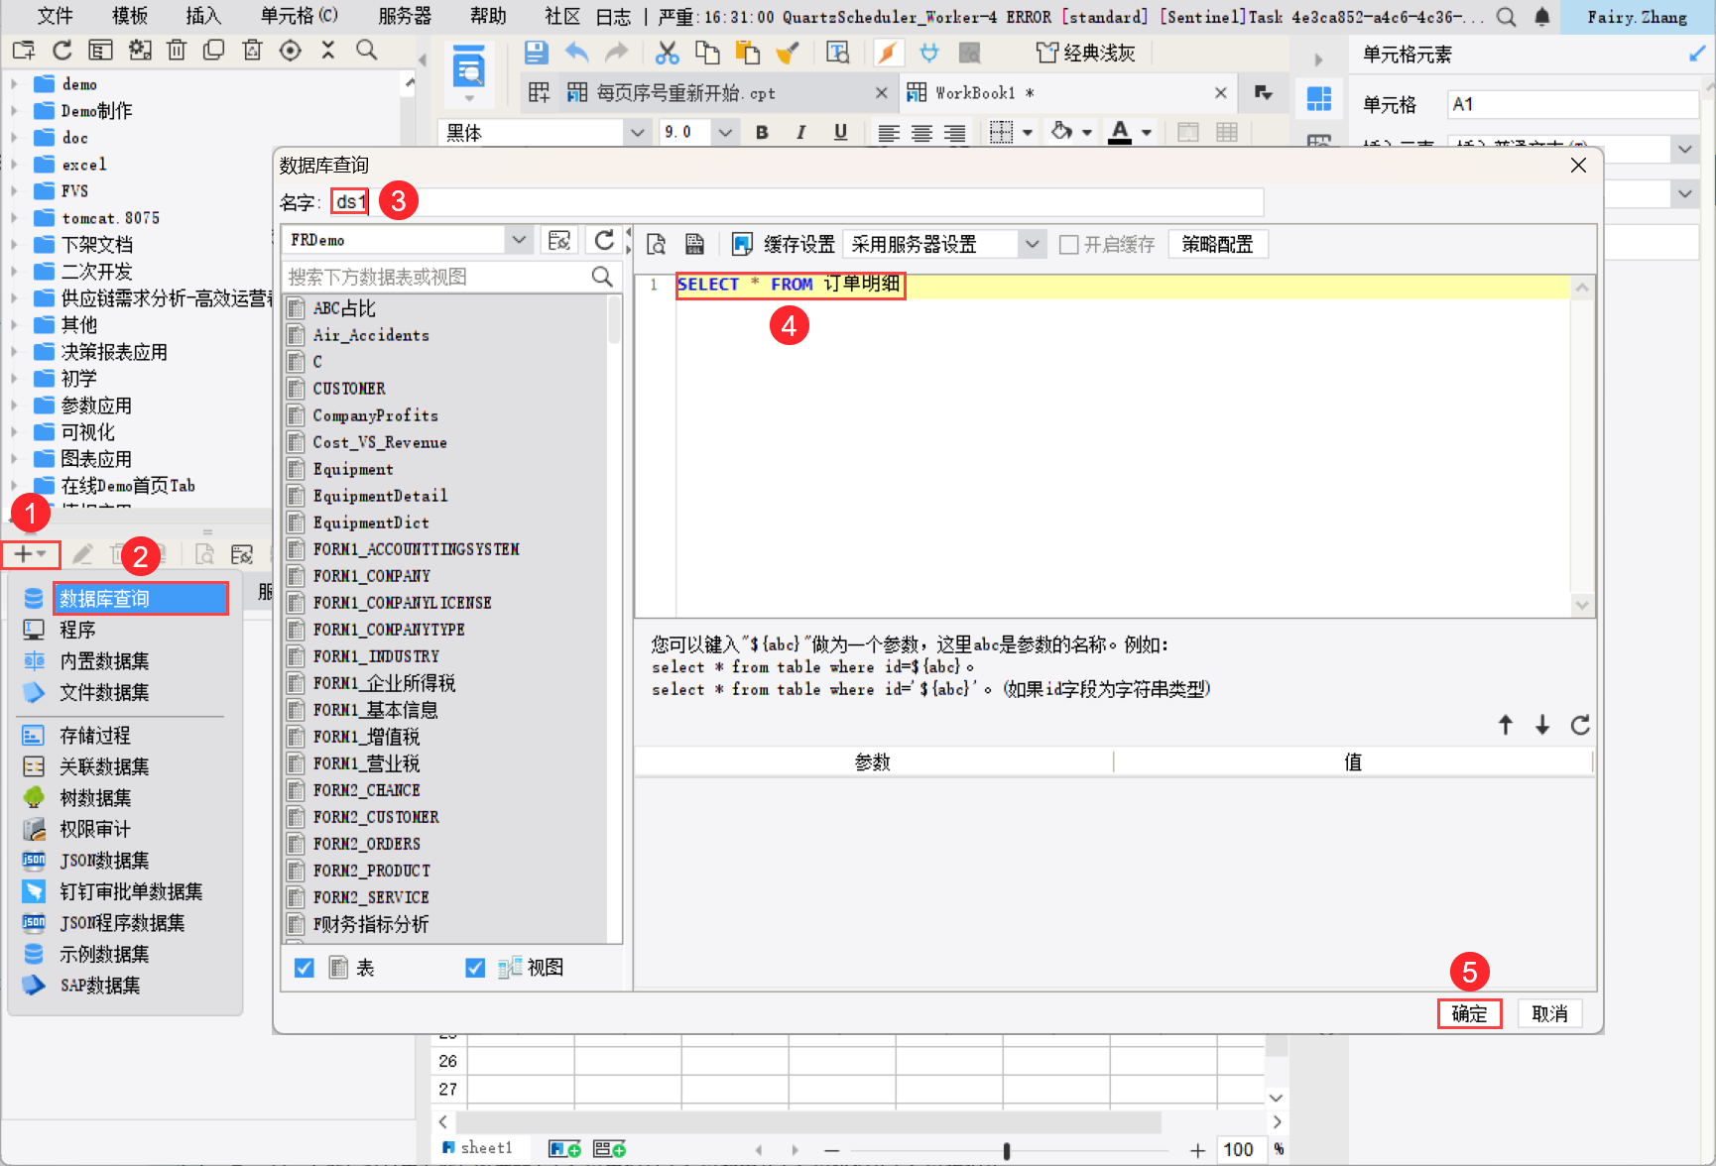Toggle the 视图 (view) checkbox
The width and height of the screenshot is (1716, 1166).
coord(475,968)
